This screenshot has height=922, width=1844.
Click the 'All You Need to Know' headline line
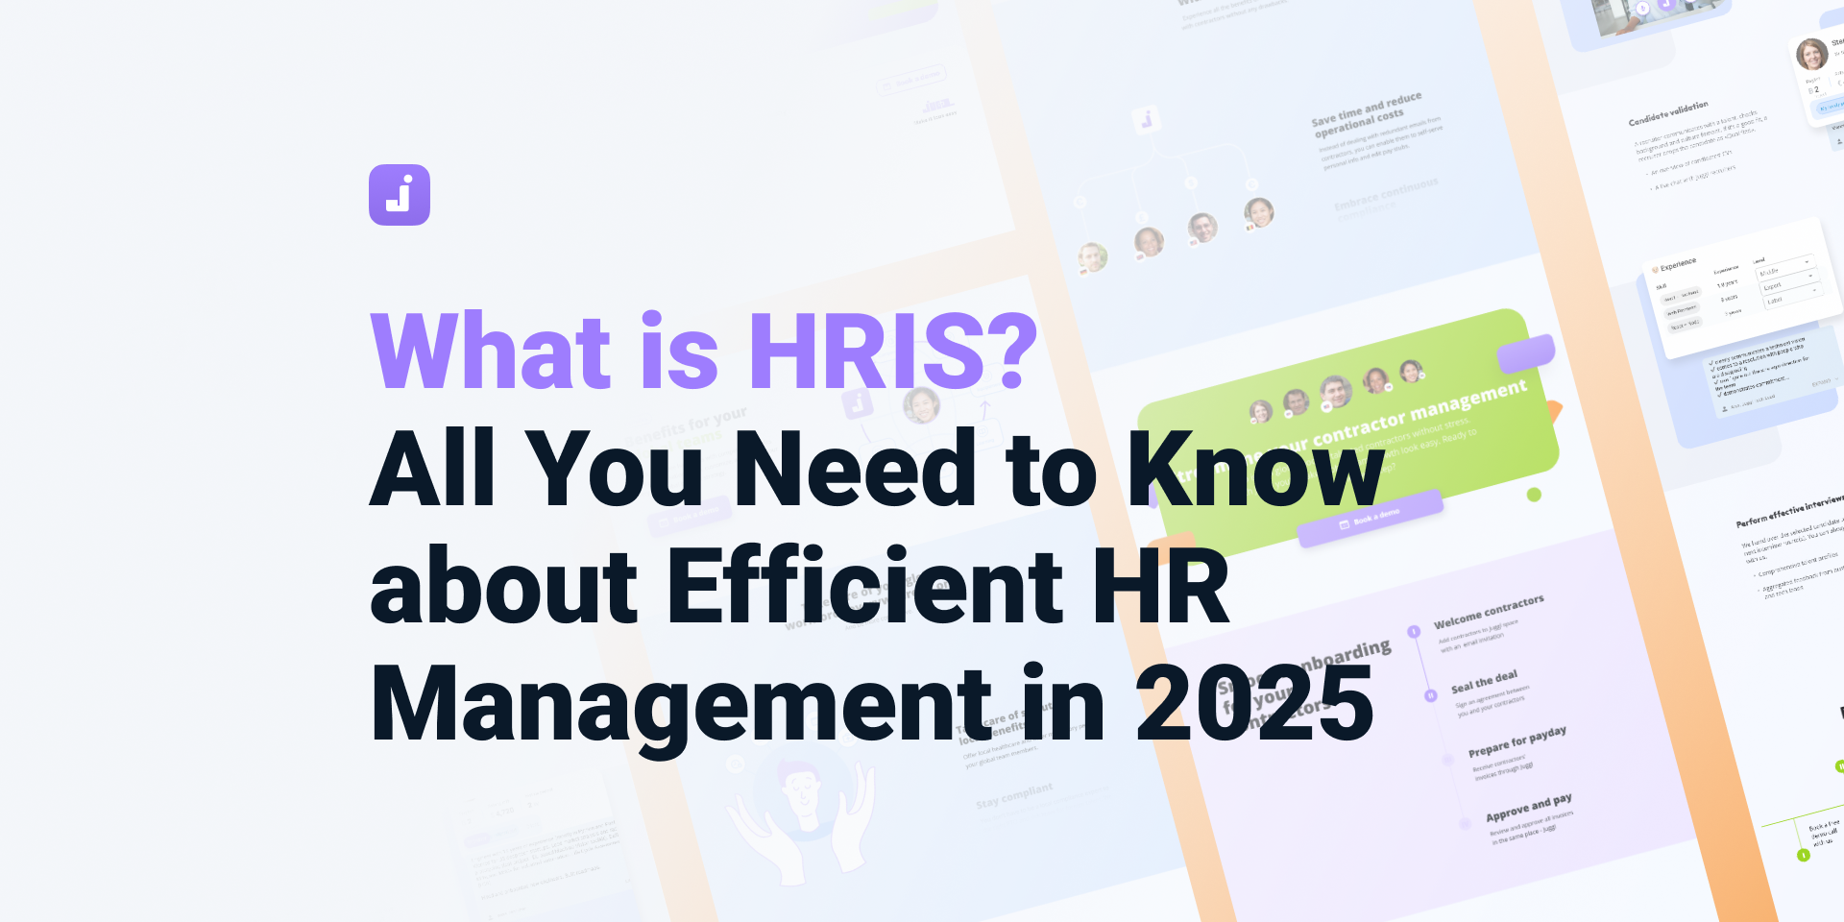point(877,469)
